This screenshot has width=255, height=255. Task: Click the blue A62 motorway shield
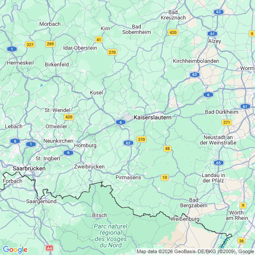[128, 143]
